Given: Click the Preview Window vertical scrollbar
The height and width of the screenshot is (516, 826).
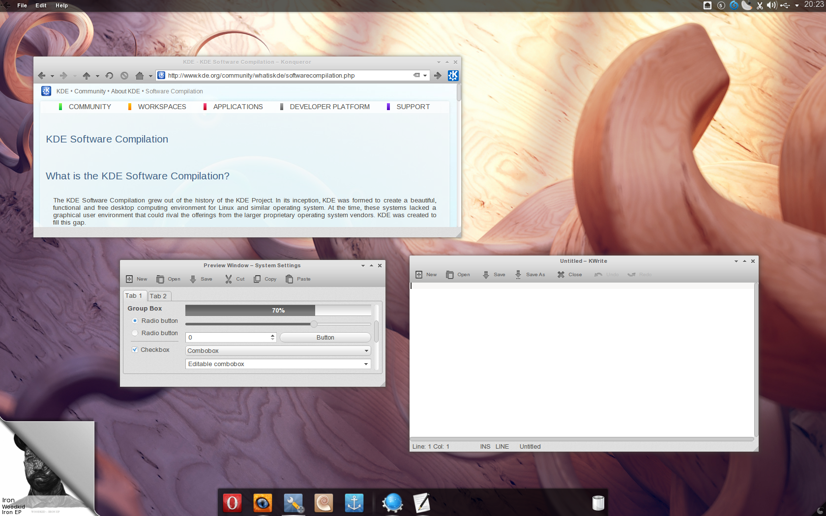Looking at the screenshot, I should 376,331.
